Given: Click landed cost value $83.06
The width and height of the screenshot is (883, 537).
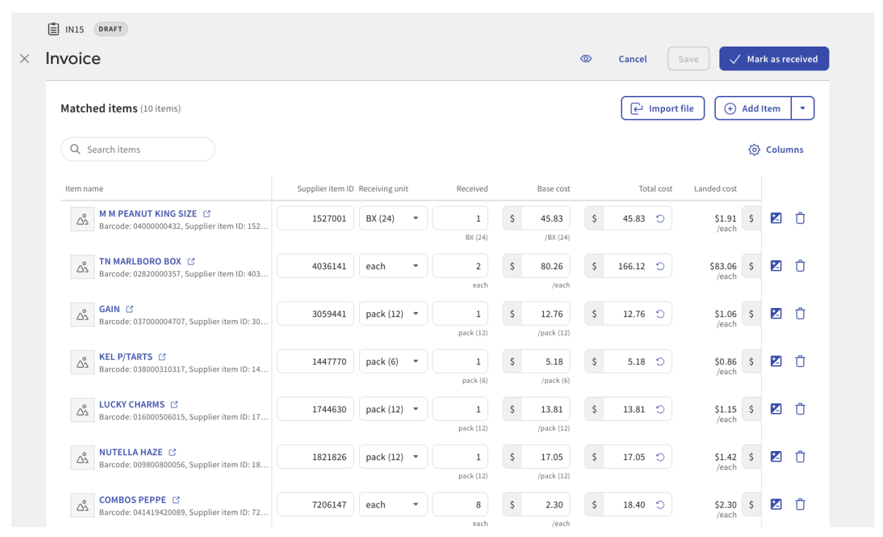Looking at the screenshot, I should point(723,266).
